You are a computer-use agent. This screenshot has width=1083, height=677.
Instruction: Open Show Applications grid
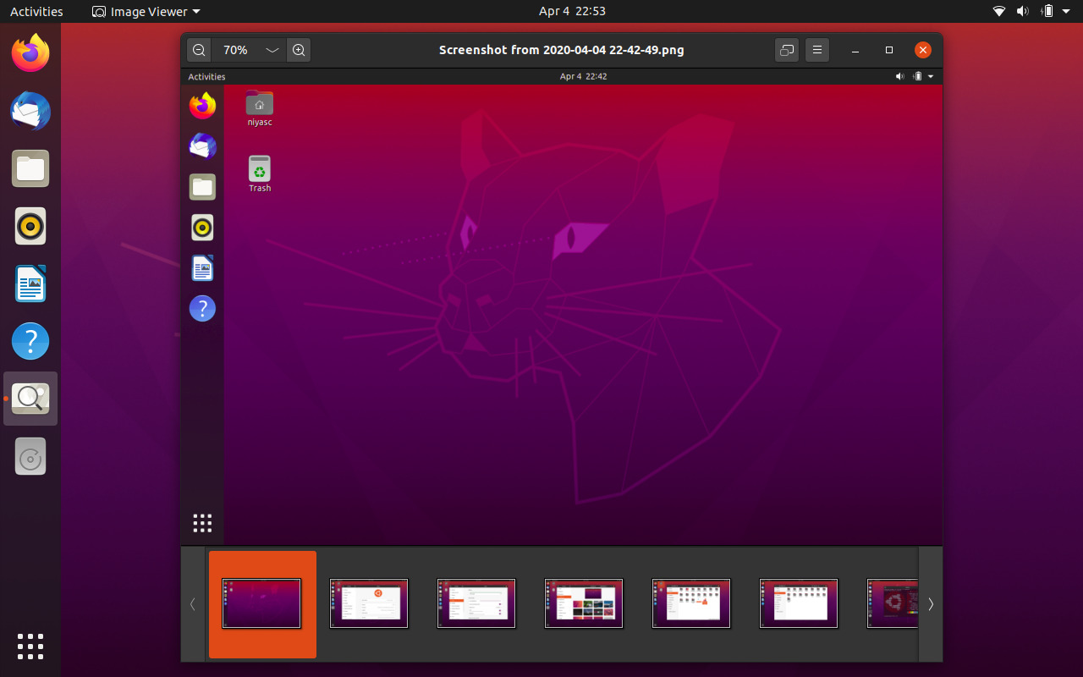tap(30, 647)
